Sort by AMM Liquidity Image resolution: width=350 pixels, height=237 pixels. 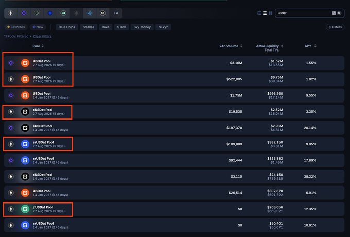[x=270, y=46]
